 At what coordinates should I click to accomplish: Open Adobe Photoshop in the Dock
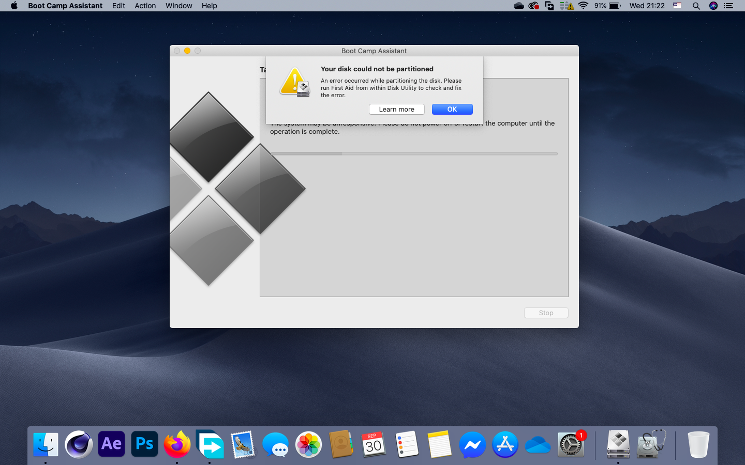tap(144, 444)
